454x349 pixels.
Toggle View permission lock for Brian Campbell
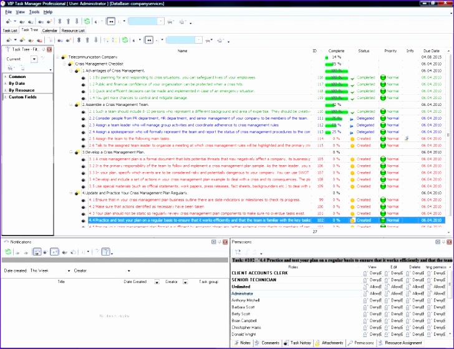365,321
